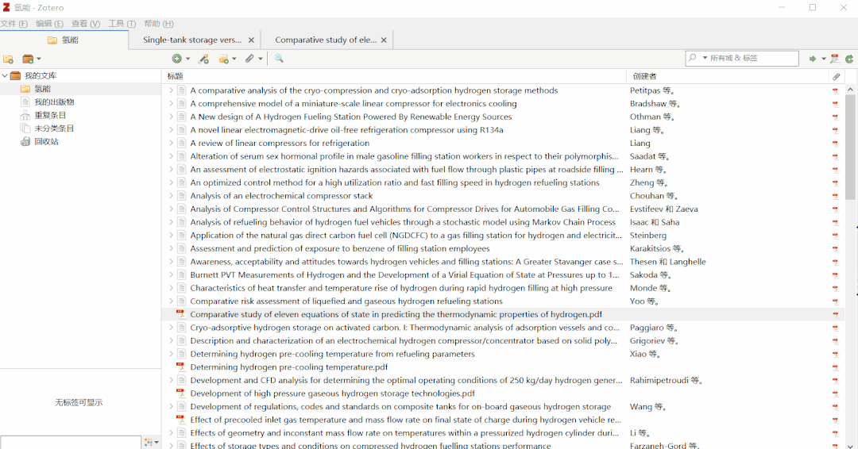Click the green new item plus icon

point(176,59)
